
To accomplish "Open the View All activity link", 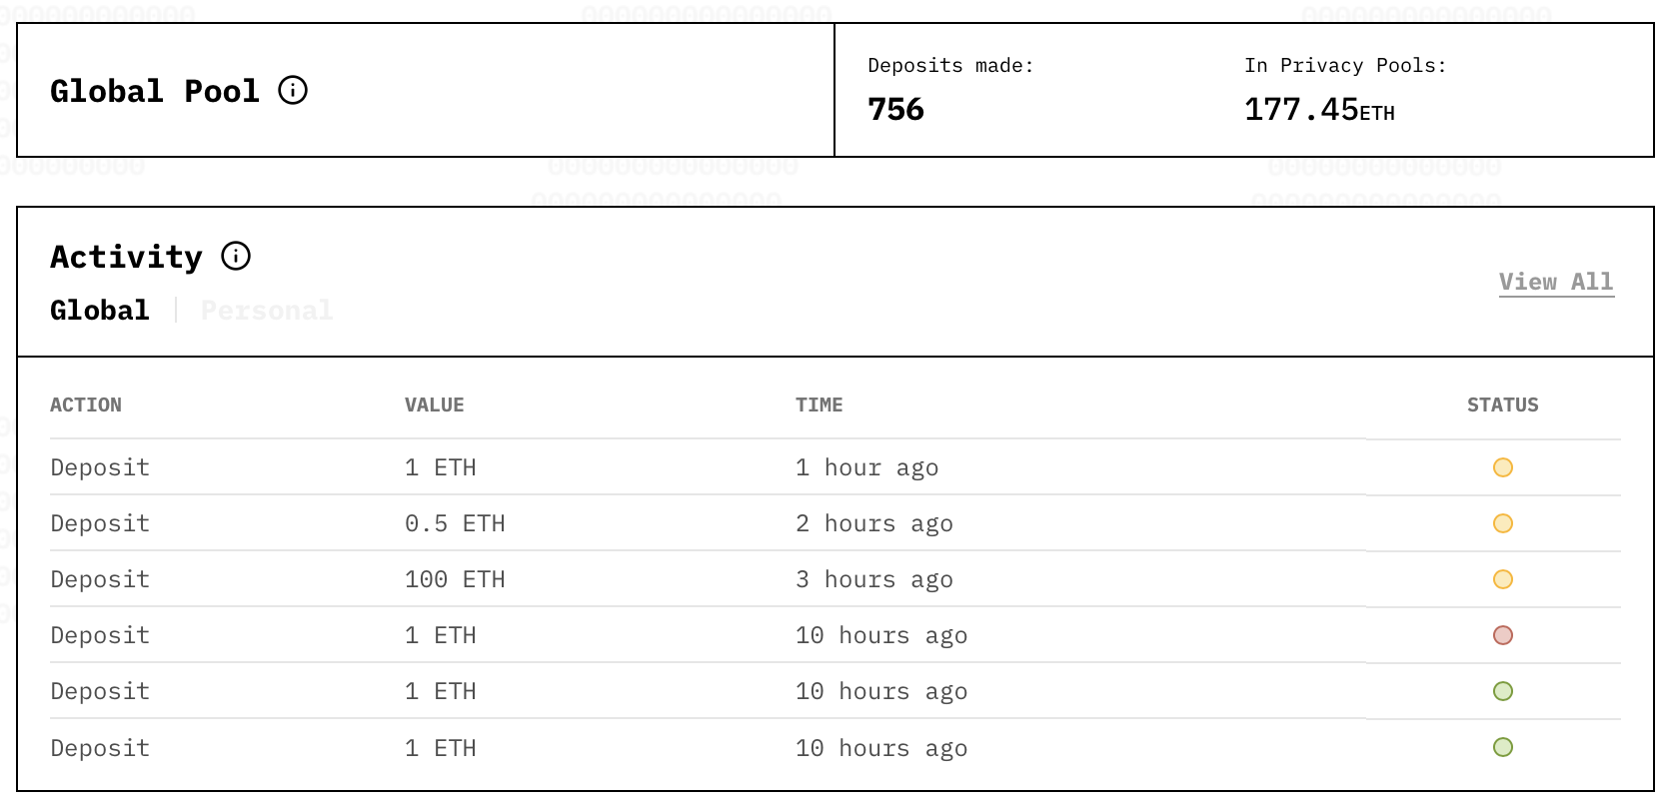I will [1555, 283].
